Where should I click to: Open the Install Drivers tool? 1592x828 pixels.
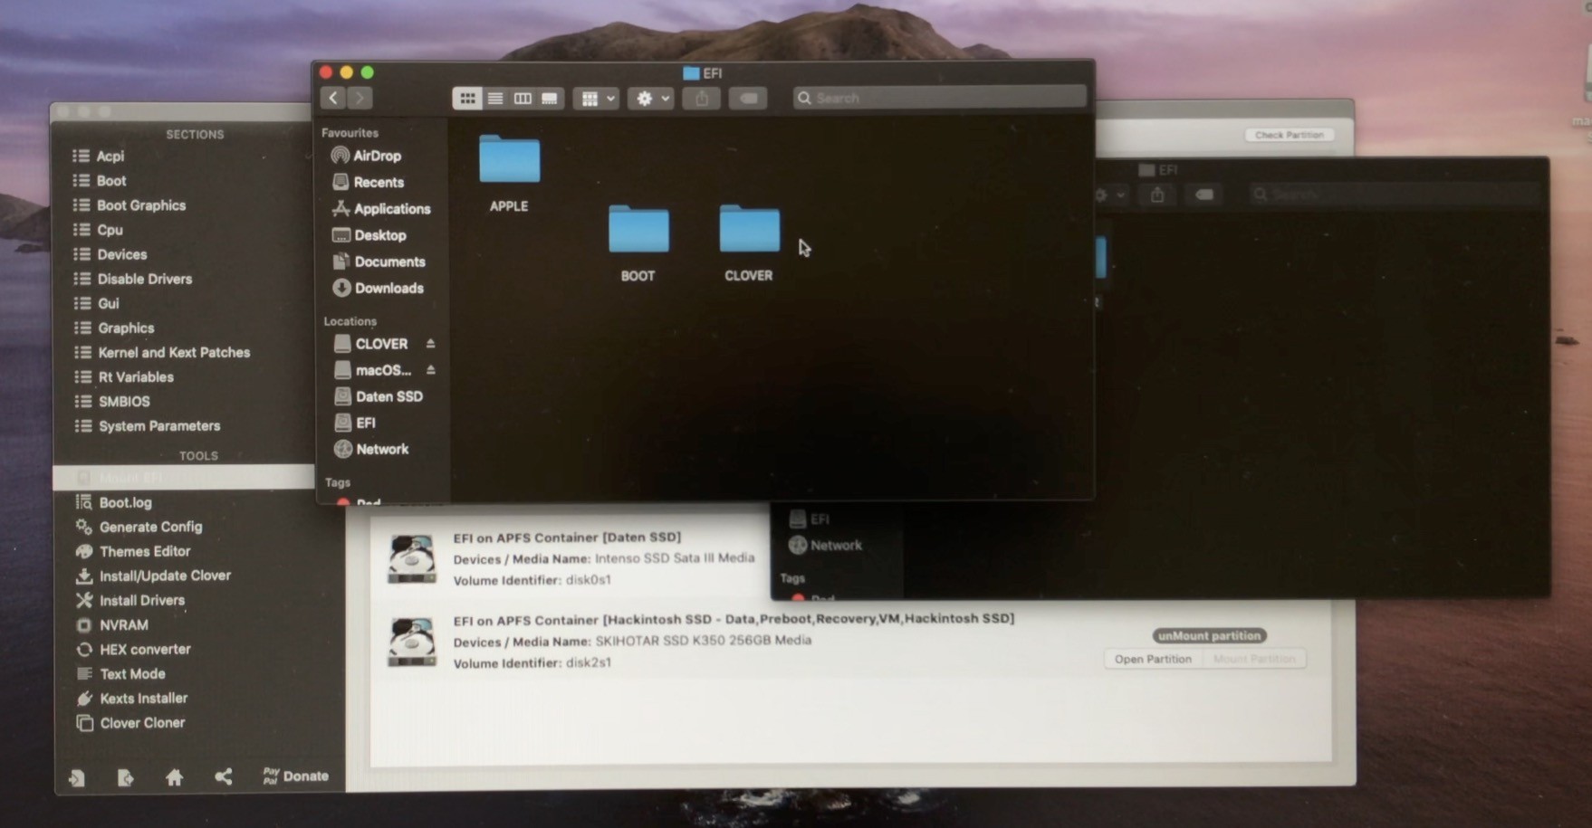[130, 600]
